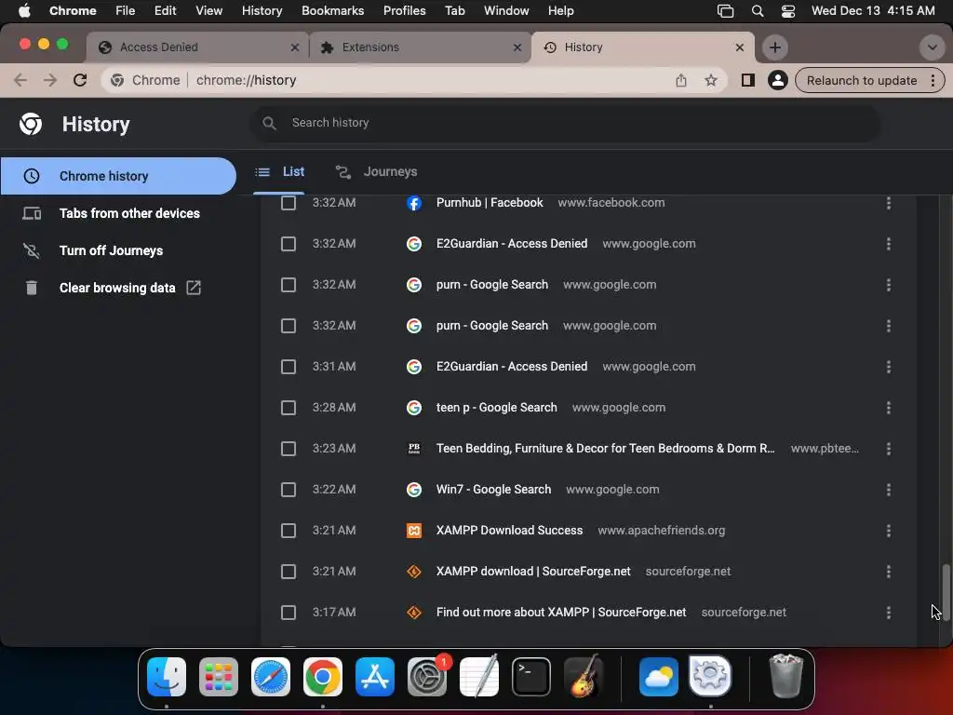The image size is (953, 715).
Task: Select the List view tab
Action: point(279,172)
